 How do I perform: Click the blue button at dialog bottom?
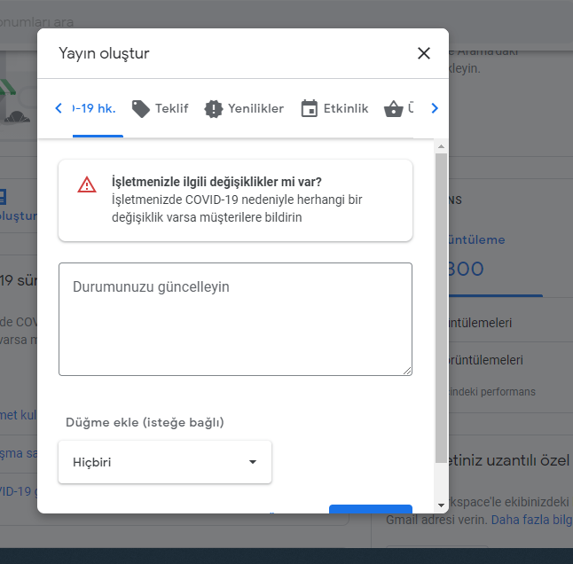[x=371, y=509]
